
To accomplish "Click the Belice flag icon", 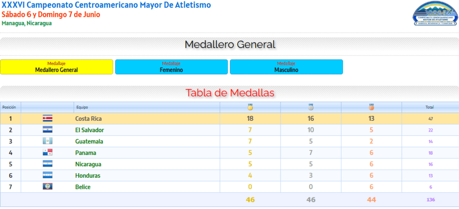I will point(48,187).
